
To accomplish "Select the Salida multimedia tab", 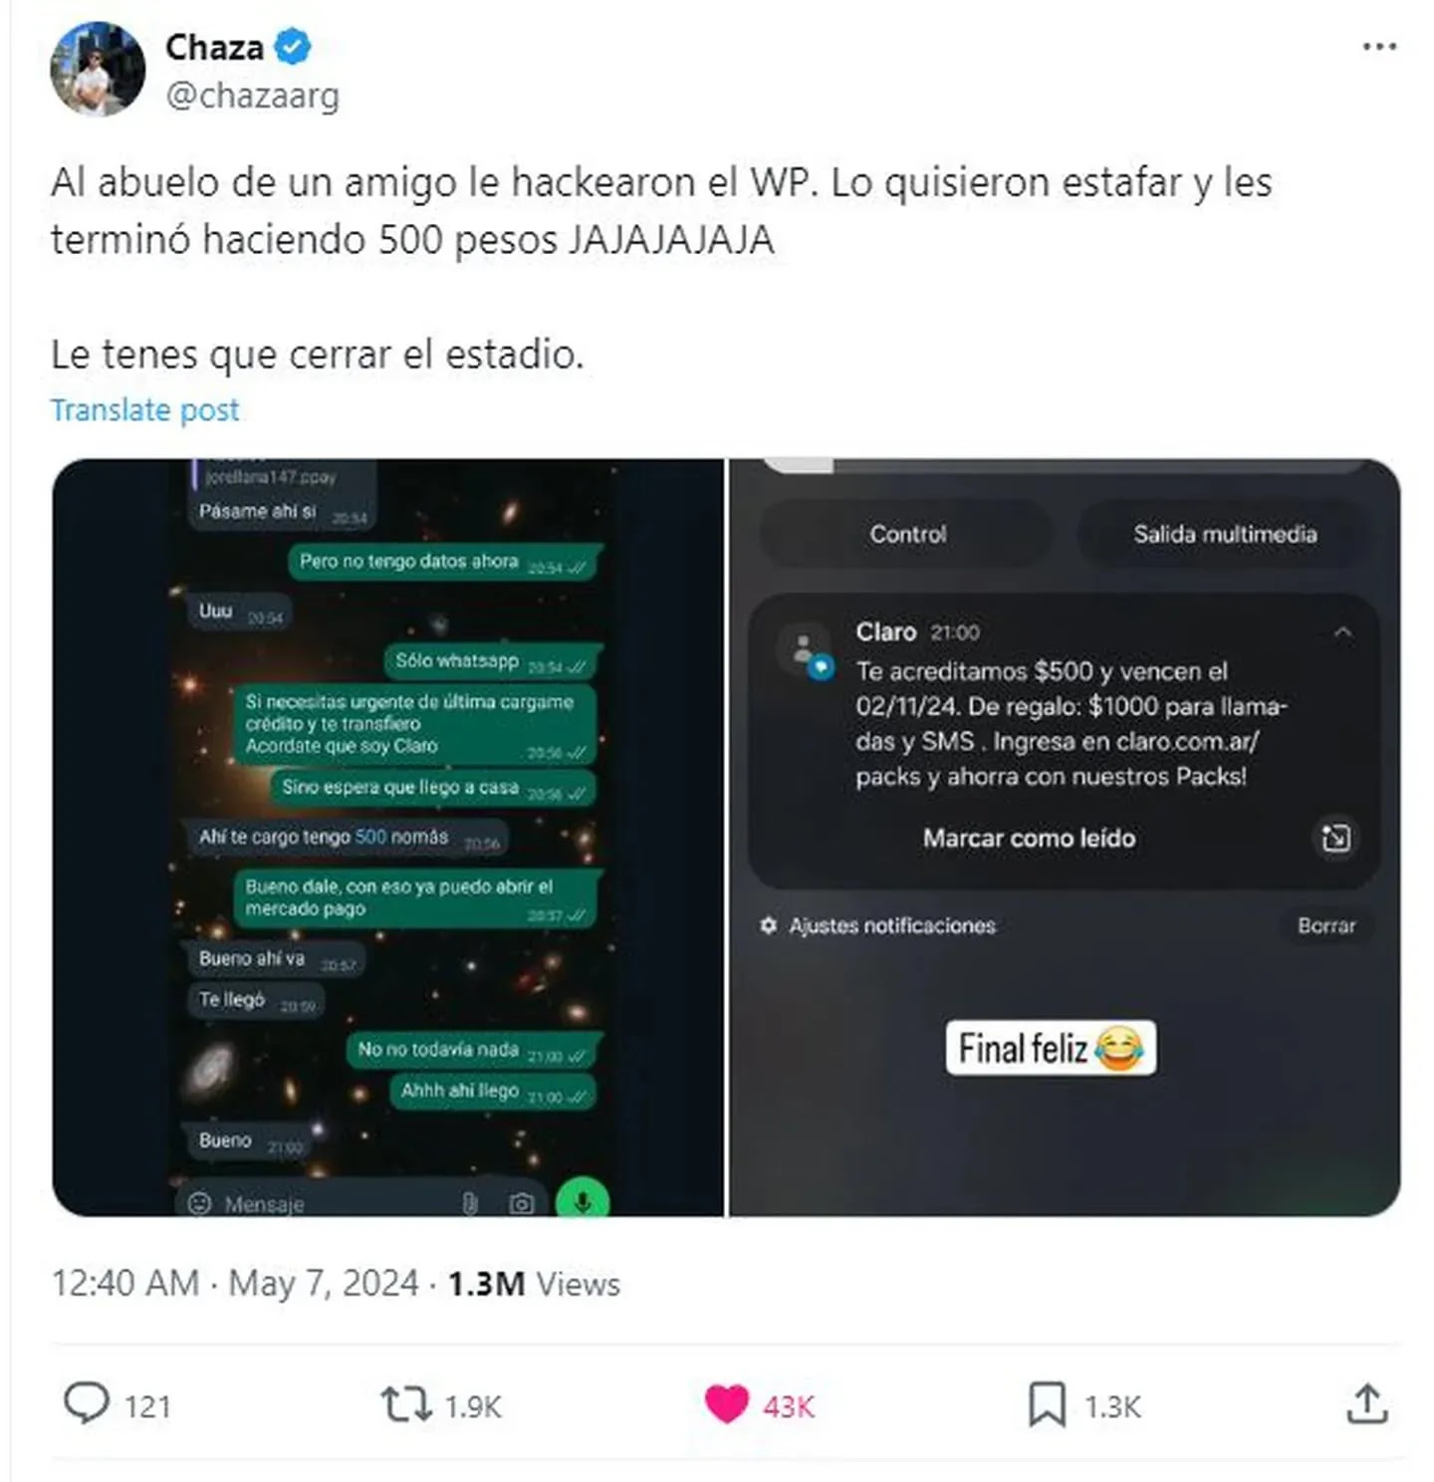I will click(1225, 535).
